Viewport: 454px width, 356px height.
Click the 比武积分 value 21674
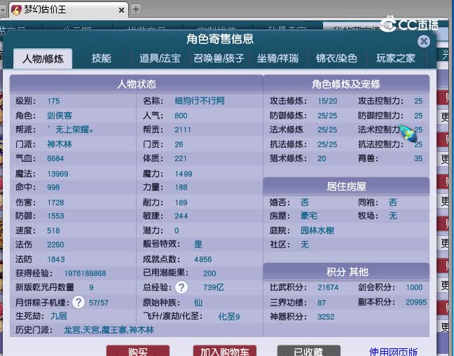coord(328,287)
